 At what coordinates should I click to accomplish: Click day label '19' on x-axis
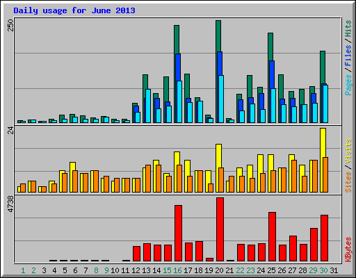click(209, 270)
